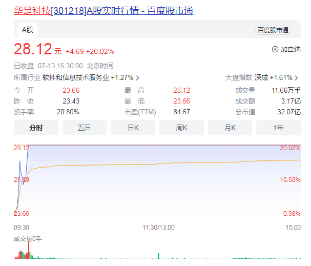Click the 11:30/13:00 time axis marker
This screenshot has width=311, height=266.
tap(158, 227)
